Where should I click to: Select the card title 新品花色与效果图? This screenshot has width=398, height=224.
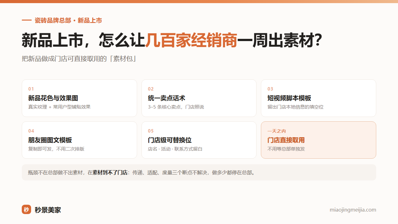coord(53,98)
